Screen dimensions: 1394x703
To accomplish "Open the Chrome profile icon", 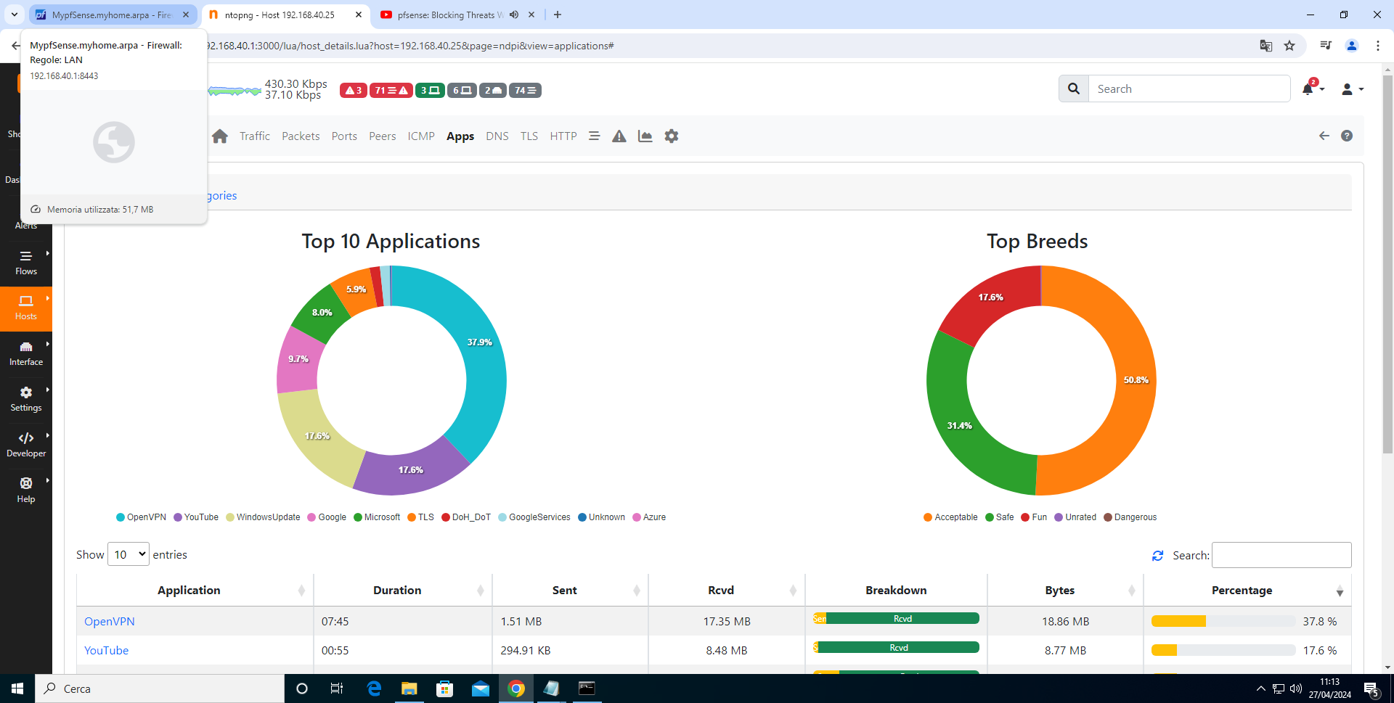I will click(x=1352, y=46).
